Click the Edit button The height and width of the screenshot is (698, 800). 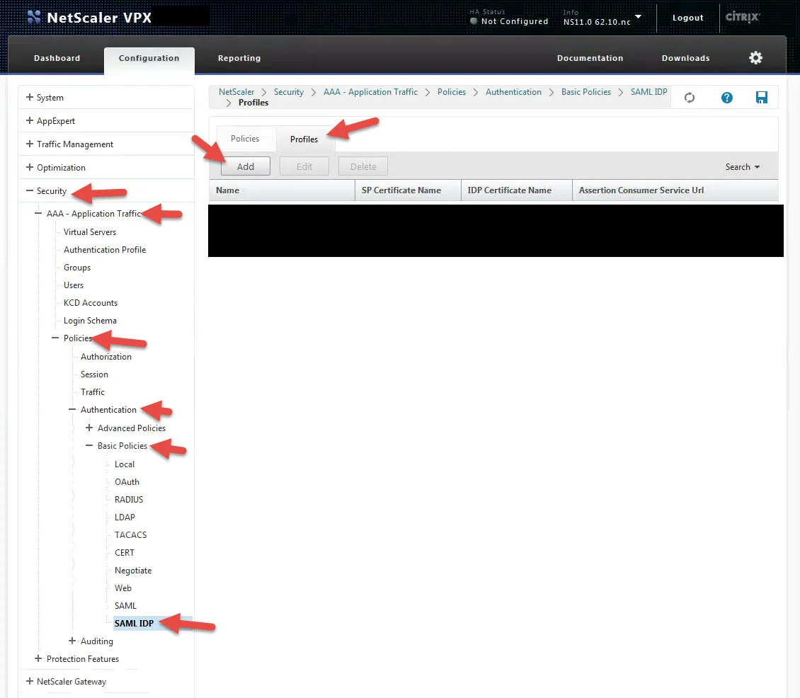(304, 166)
